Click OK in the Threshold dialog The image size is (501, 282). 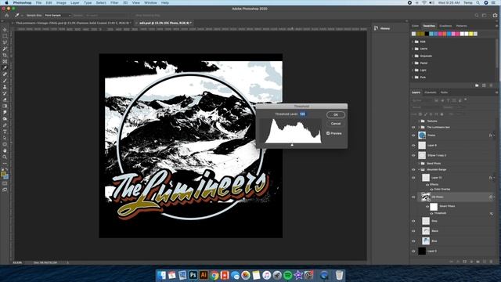(336, 115)
